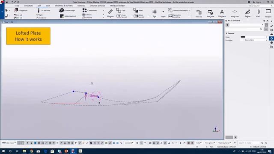The height and width of the screenshot is (154, 274).
Task: Open the Line type dropdown
Action: pyautogui.click(x=267, y=40)
